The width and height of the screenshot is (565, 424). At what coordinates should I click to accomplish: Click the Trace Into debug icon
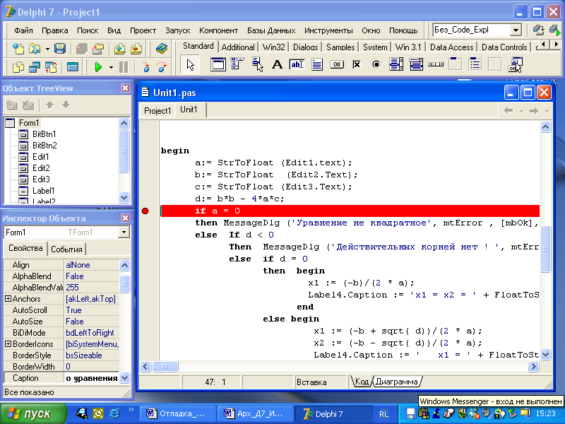pos(146,67)
